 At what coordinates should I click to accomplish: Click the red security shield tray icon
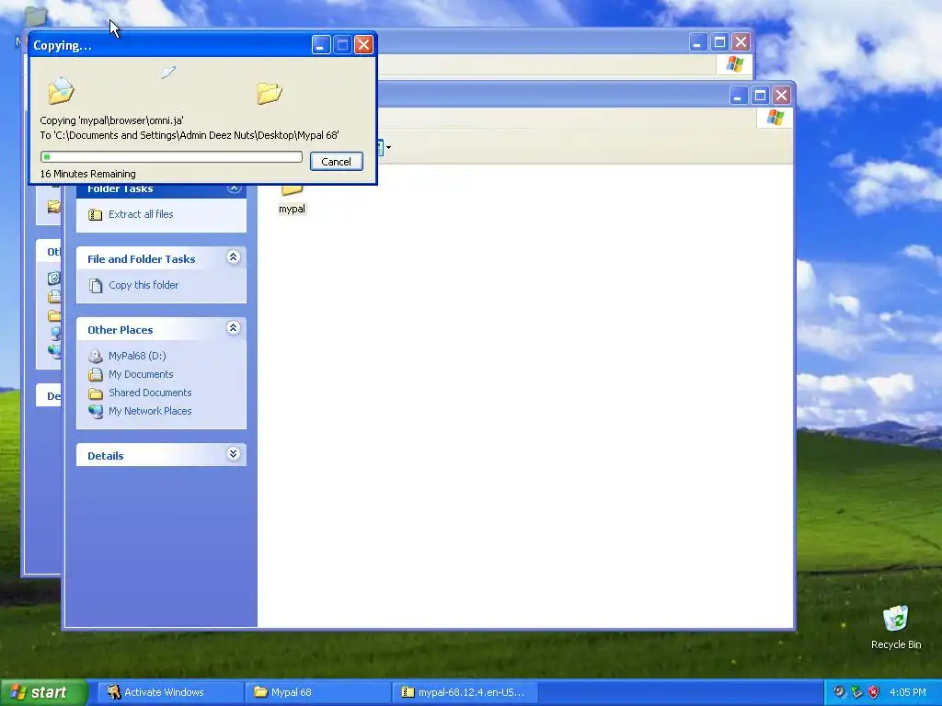point(874,692)
